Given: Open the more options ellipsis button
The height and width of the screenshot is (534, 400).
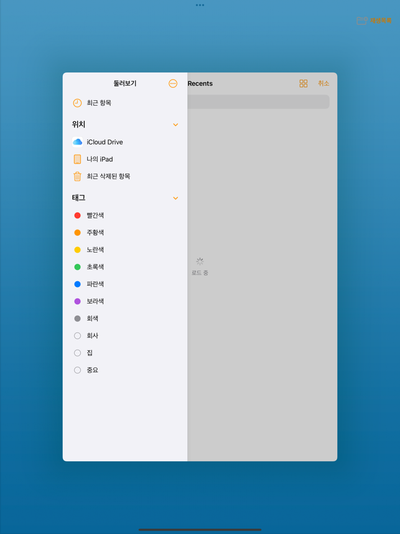Looking at the screenshot, I should 173,83.
